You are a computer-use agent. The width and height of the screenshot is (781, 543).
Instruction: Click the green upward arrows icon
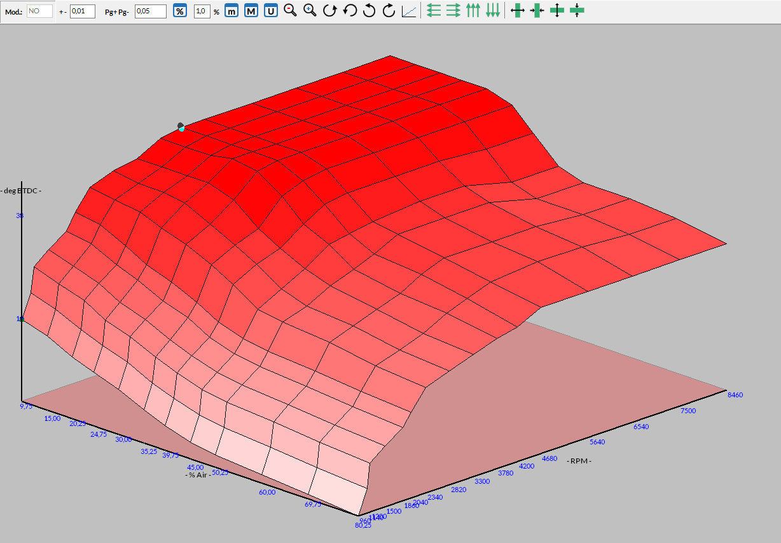pos(473,11)
